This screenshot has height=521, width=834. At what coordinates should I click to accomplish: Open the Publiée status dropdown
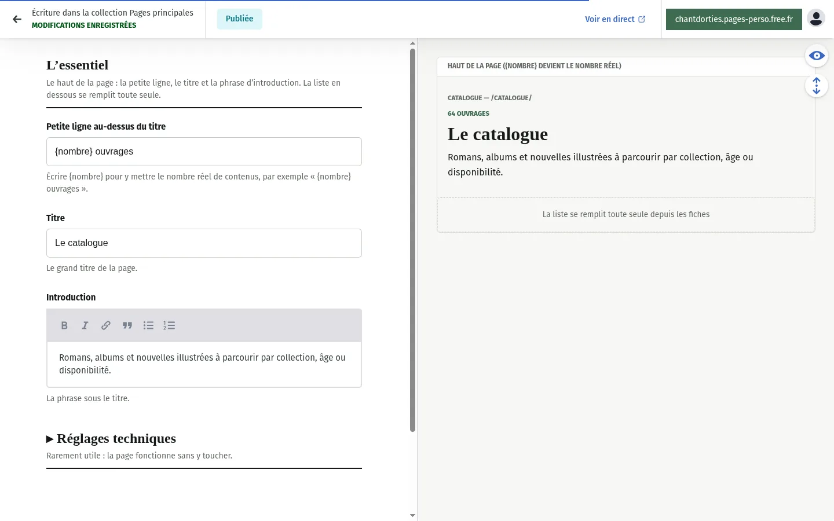pos(239,19)
